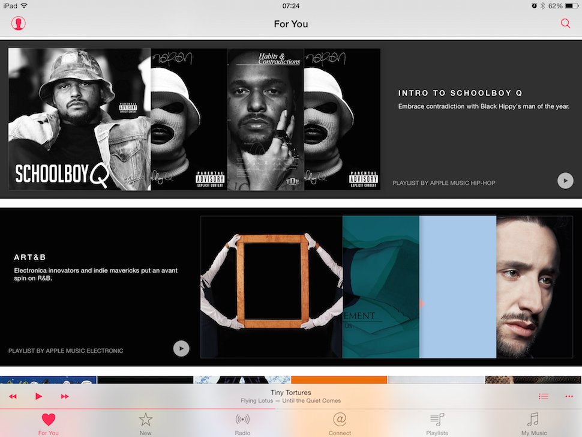Click Playlist by Apple Music Hip-Hop
The height and width of the screenshot is (437, 582).
click(444, 183)
